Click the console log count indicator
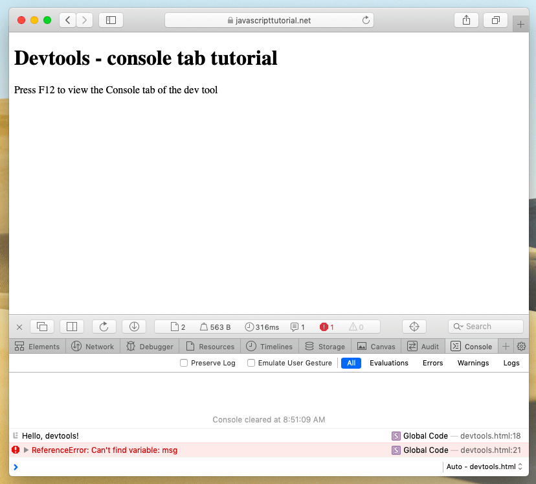 297,327
